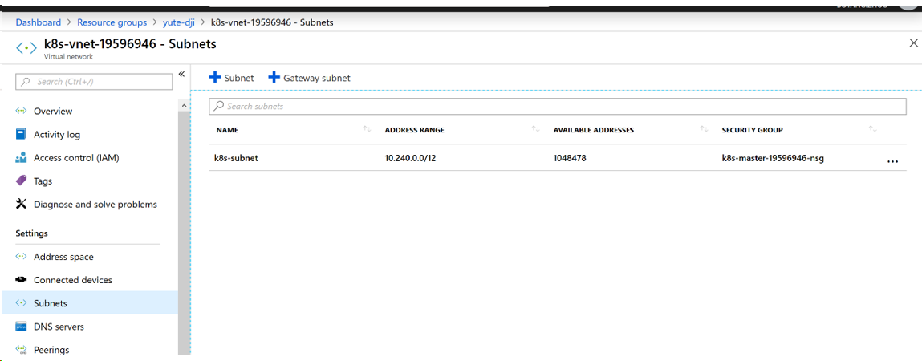Focus the sidebar Search (Ctrl+/) box

click(x=94, y=82)
